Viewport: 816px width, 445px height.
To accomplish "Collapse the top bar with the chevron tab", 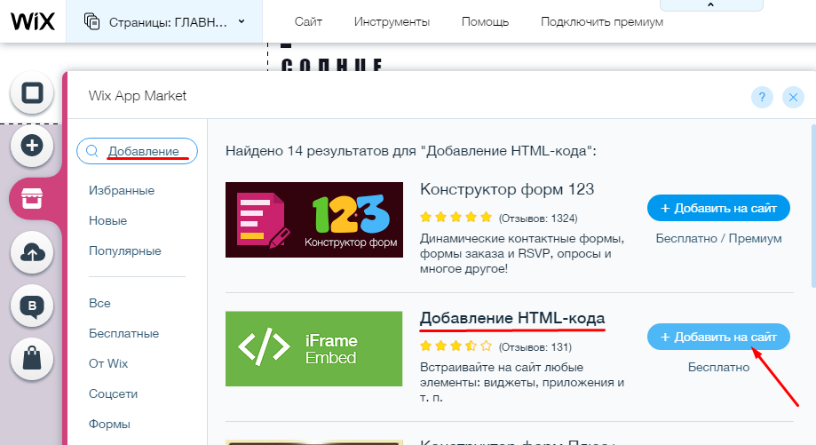I will (711, 4).
